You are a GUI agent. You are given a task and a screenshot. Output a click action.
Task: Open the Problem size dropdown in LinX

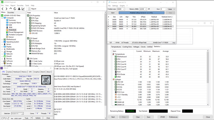[124, 9]
